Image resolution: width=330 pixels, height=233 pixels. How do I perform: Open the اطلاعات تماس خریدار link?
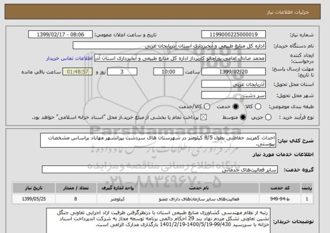point(69,58)
